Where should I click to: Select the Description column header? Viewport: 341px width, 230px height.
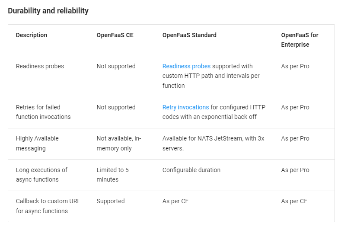(32, 35)
